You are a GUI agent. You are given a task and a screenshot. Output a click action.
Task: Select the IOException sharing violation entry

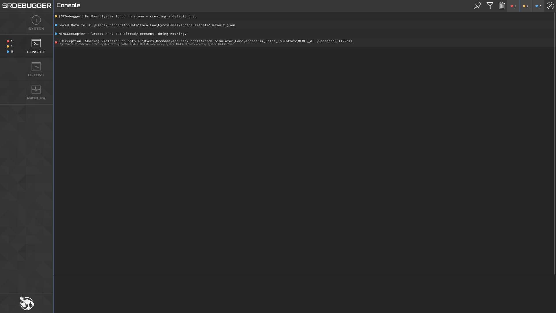(x=206, y=42)
